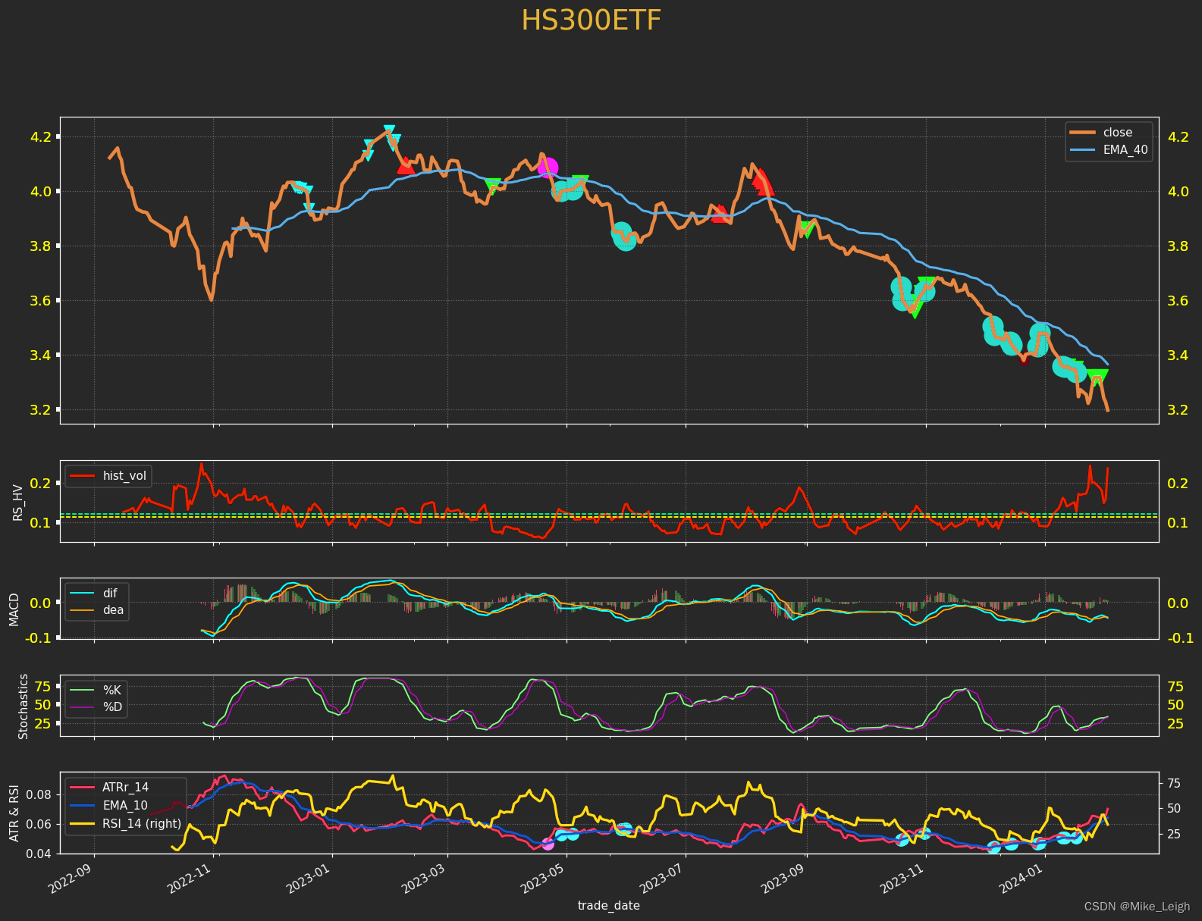Viewport: 1202px width, 921px height.
Task: Click the 'MACD' y-axis label
Action: 14,609
